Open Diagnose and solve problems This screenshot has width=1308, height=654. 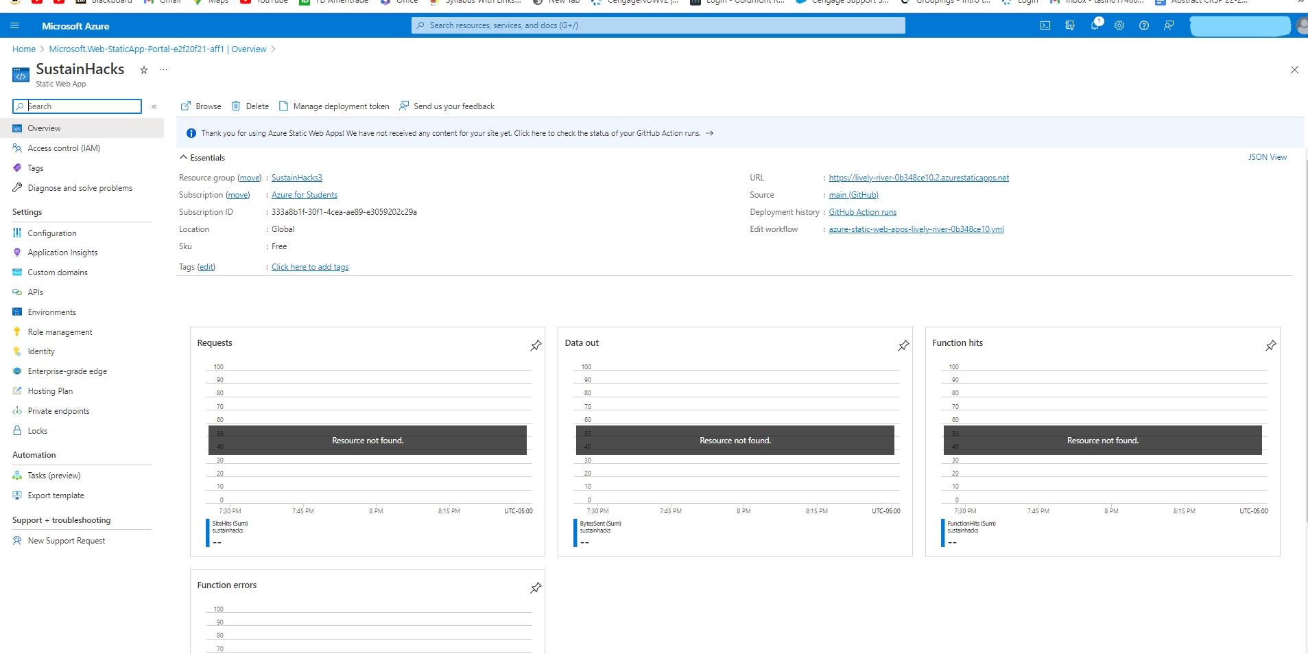(x=82, y=188)
